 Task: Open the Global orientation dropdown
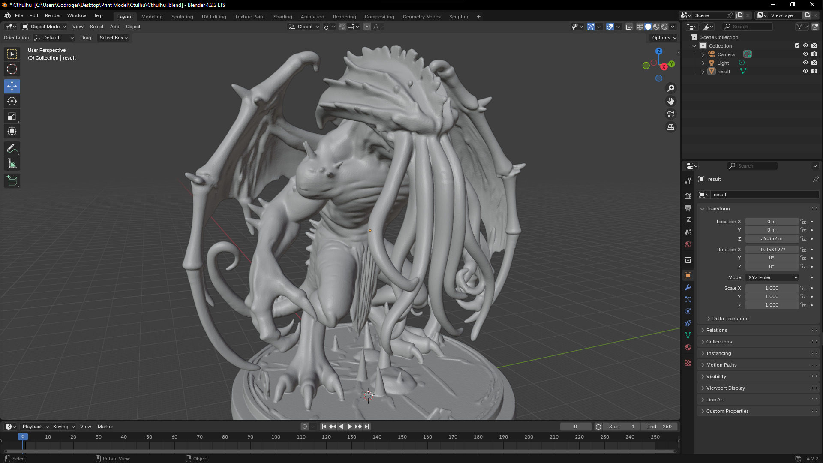(x=304, y=27)
